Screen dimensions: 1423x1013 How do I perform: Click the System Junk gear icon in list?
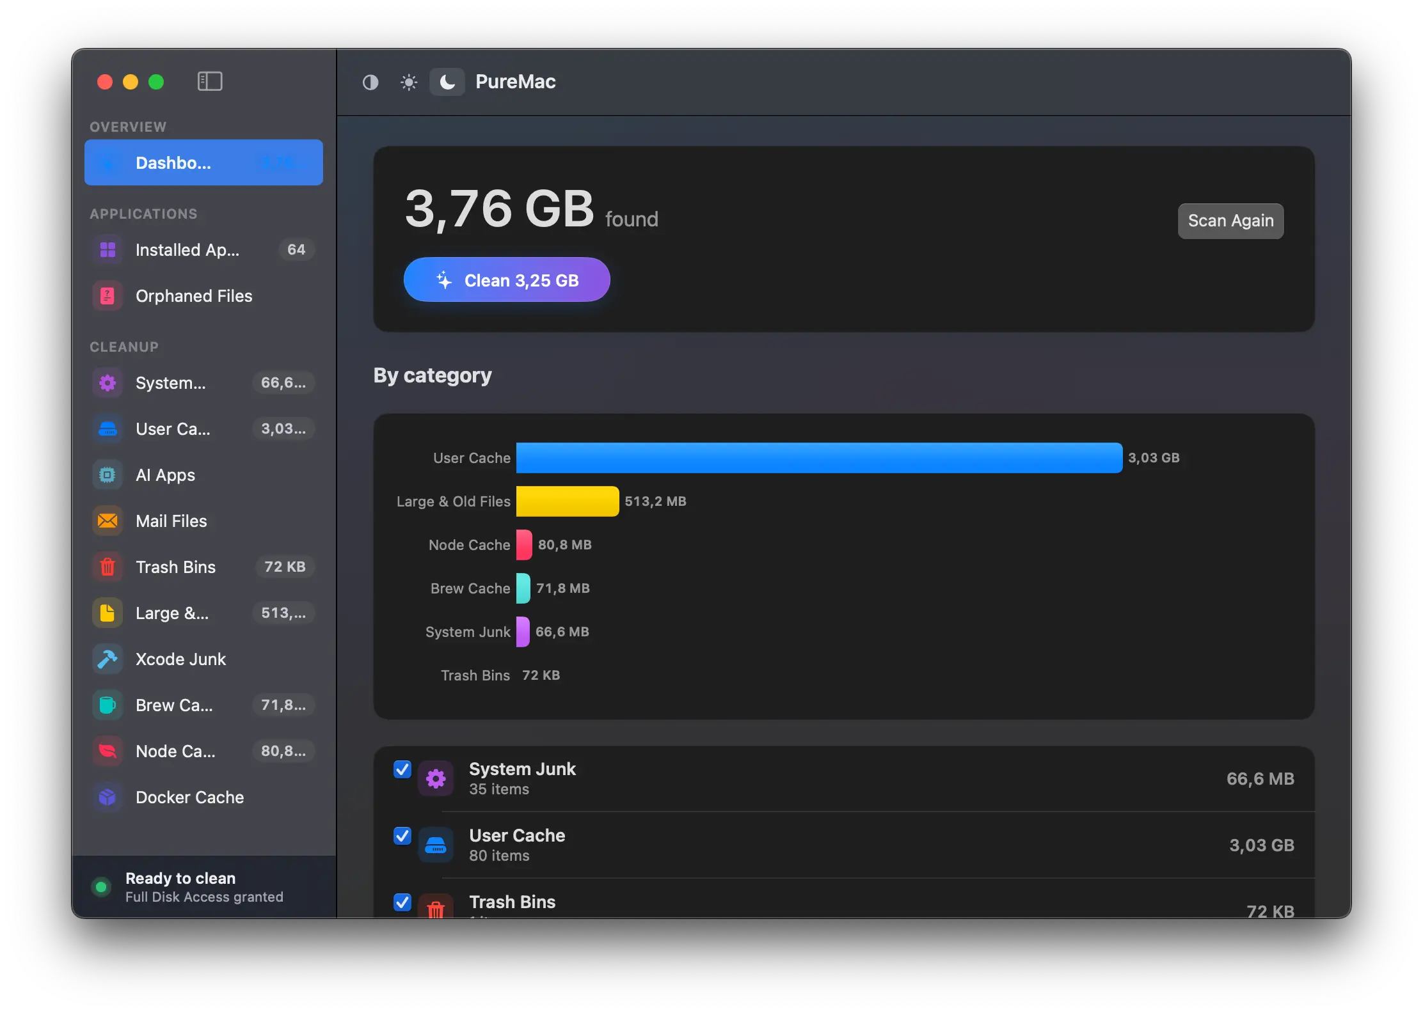click(x=436, y=778)
